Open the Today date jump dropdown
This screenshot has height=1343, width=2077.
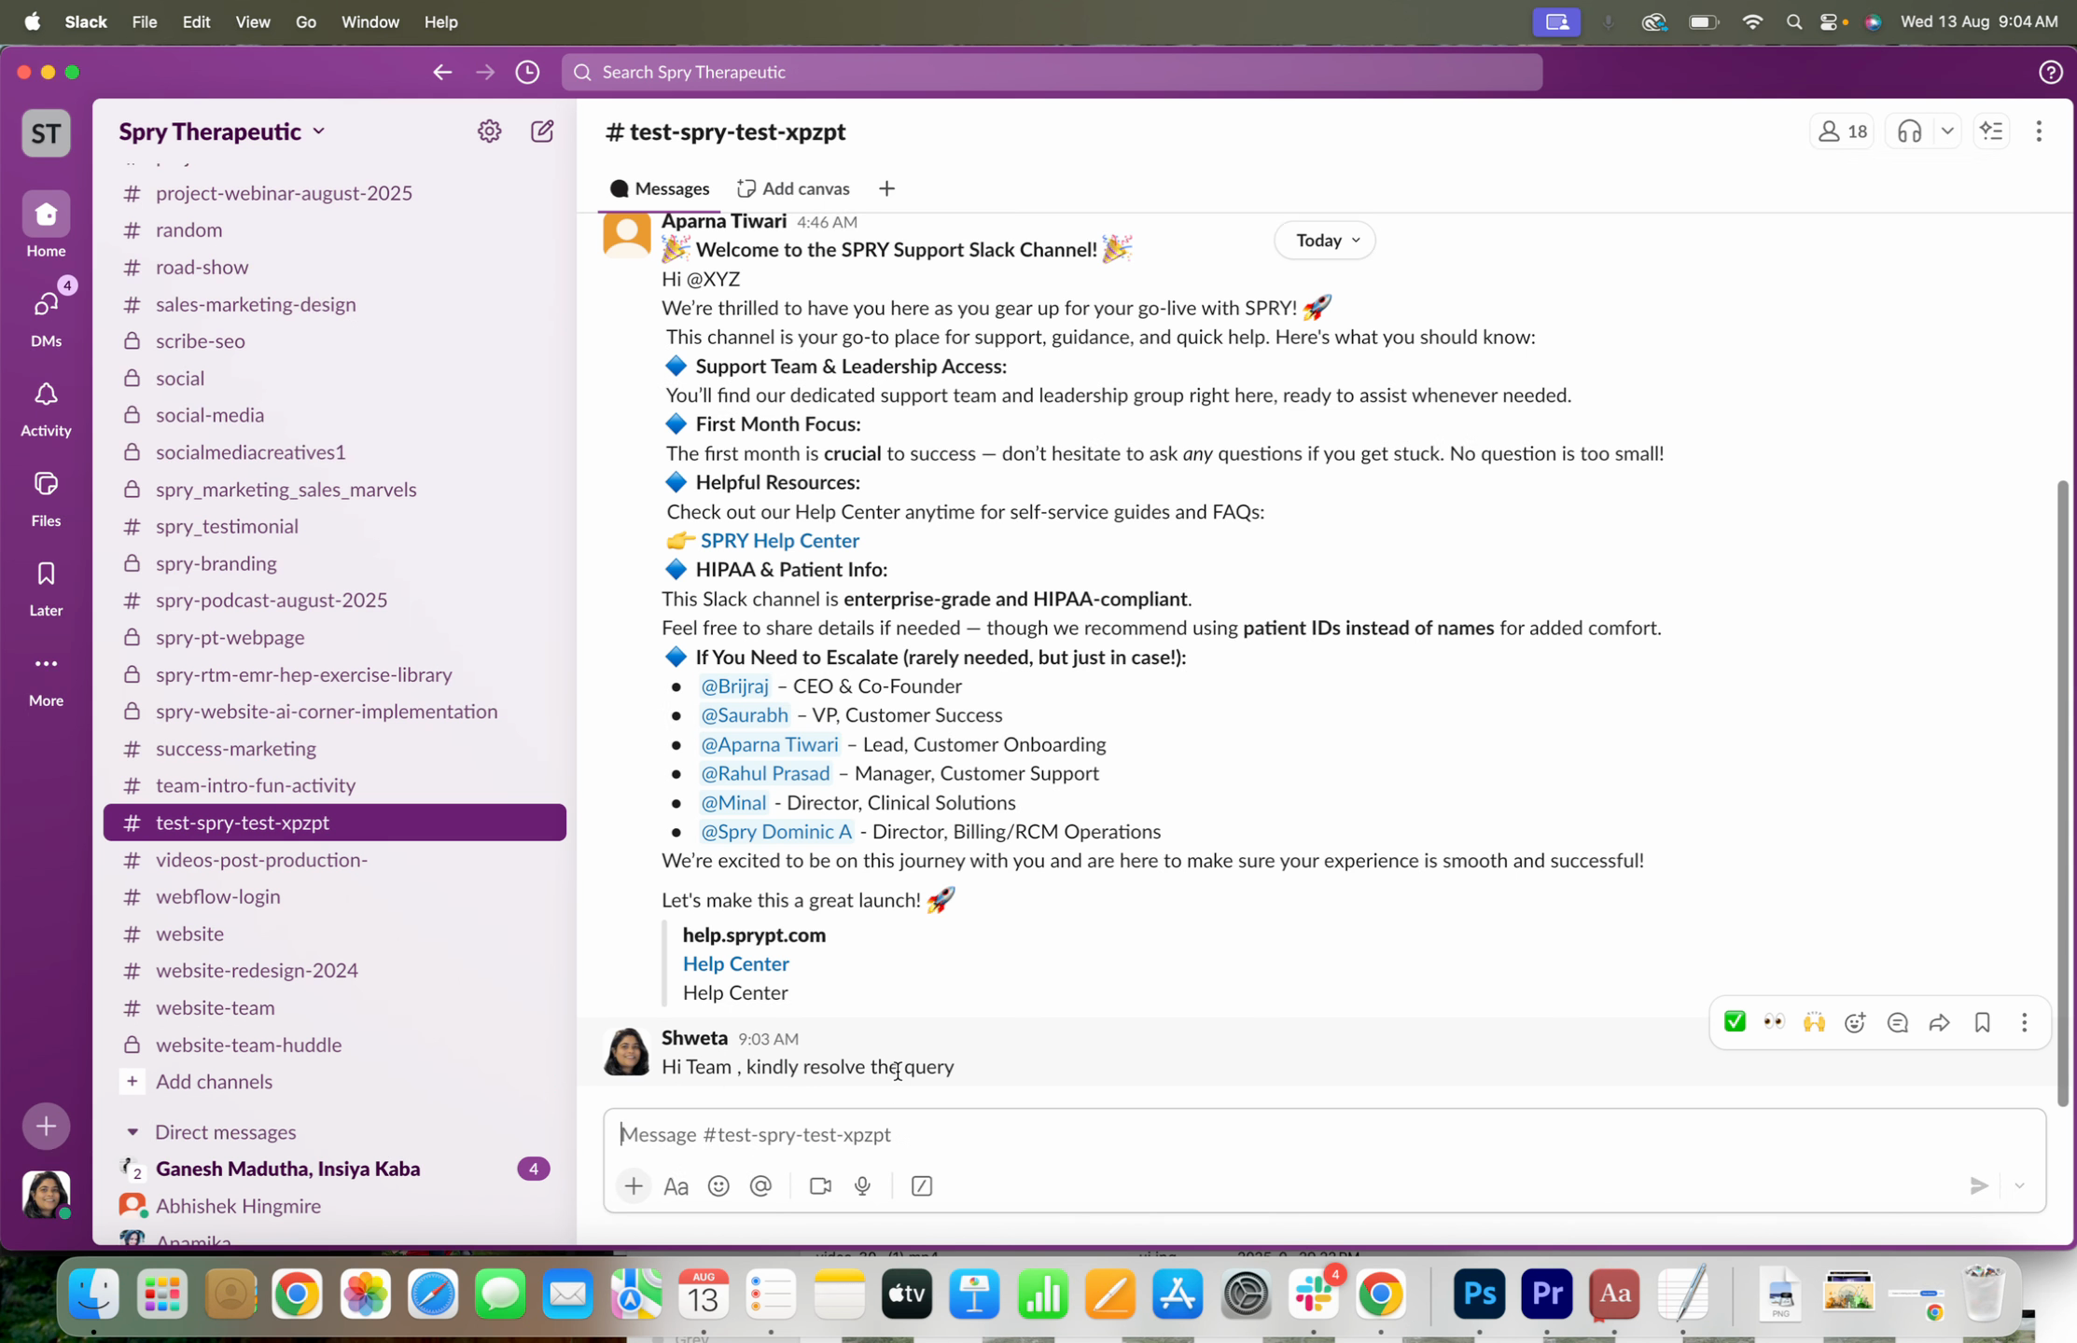(x=1325, y=241)
